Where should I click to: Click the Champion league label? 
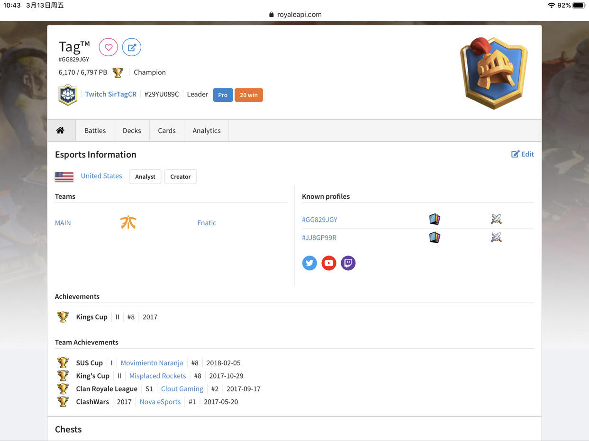[x=150, y=72]
